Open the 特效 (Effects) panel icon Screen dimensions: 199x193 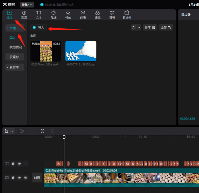[x=68, y=15]
